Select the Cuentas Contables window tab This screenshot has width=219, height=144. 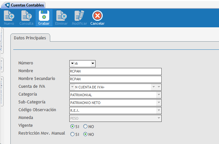coord(25,5)
